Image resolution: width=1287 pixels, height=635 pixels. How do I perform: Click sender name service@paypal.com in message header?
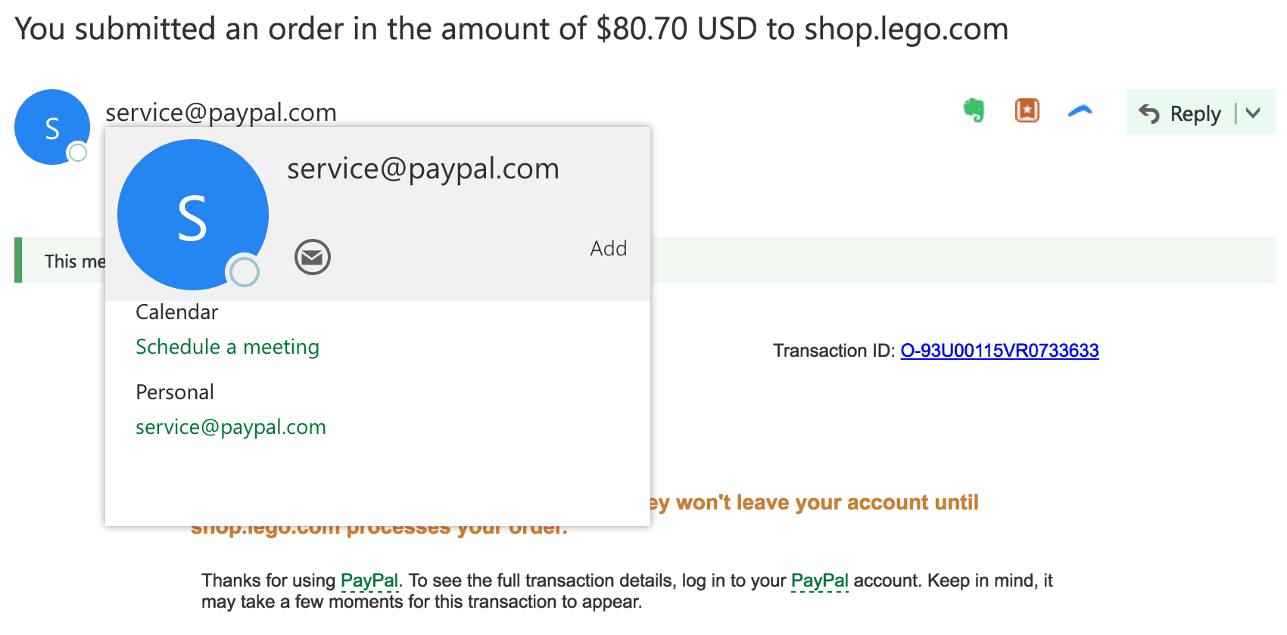pyautogui.click(x=221, y=113)
